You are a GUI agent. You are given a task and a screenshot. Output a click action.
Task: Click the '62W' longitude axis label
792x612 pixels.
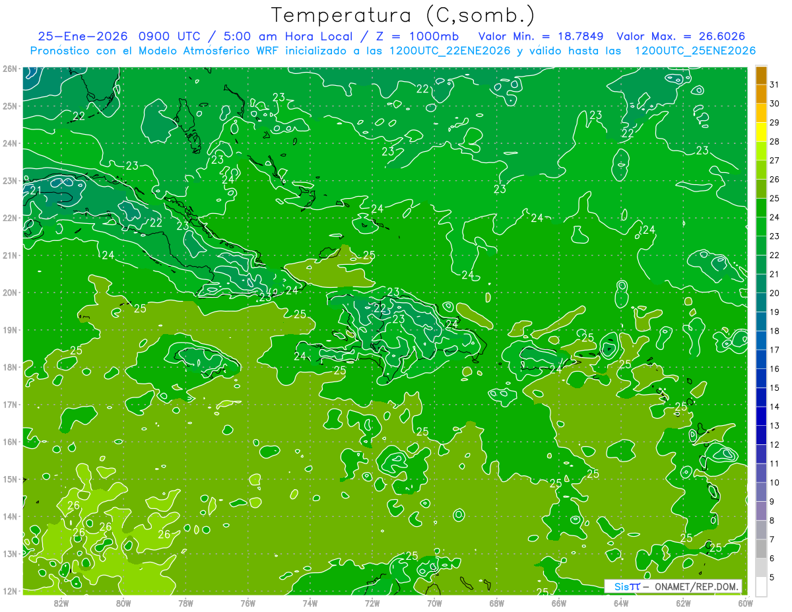(x=684, y=603)
